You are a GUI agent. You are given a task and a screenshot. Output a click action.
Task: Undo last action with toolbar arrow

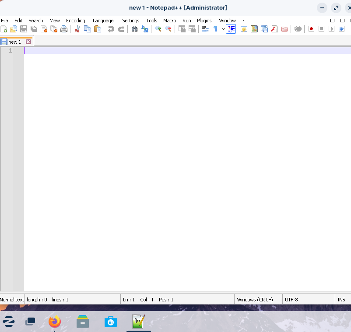click(111, 29)
